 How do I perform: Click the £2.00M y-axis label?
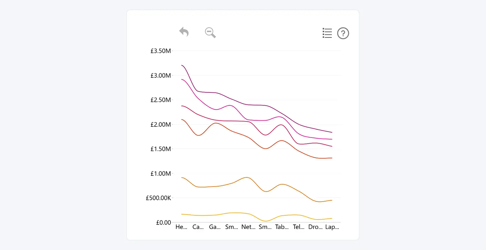coord(160,125)
